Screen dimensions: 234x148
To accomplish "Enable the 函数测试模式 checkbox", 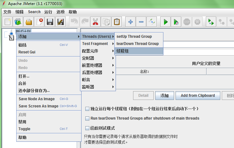I will click(87, 128).
